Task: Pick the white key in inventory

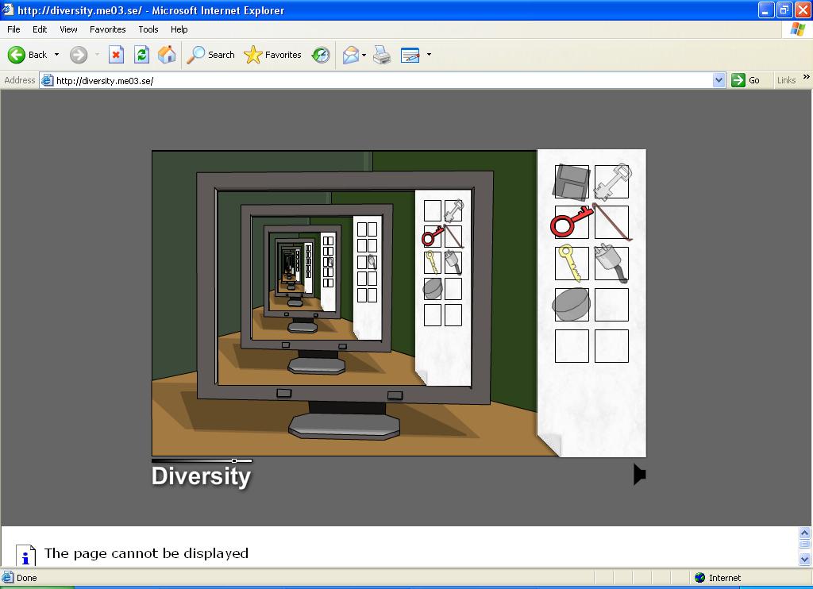Action: point(611,182)
